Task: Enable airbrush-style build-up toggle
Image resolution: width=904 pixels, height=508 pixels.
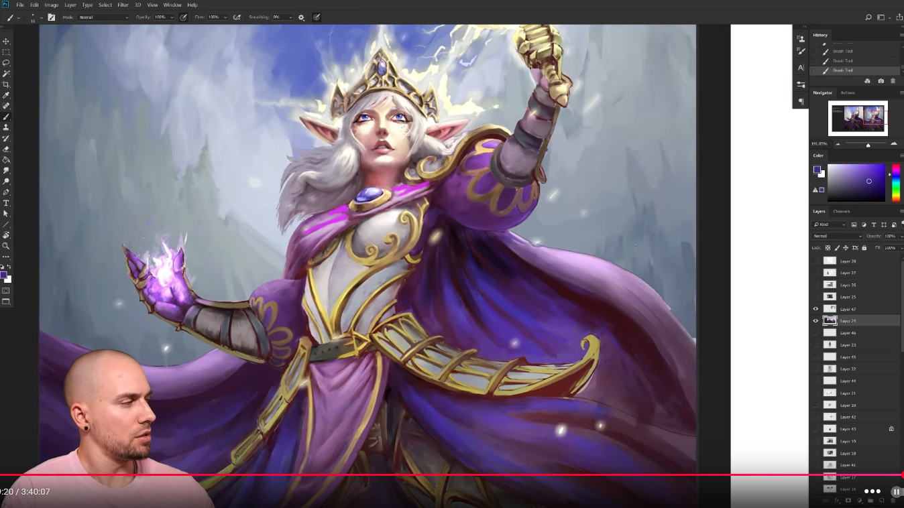Action: tap(236, 17)
